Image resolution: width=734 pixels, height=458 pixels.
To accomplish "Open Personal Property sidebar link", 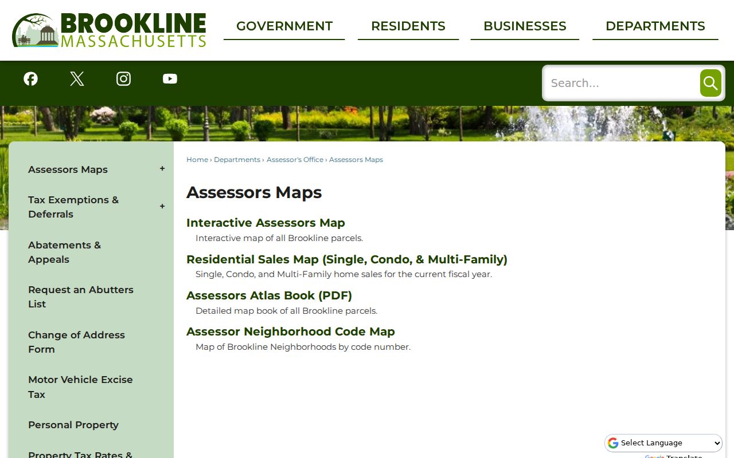I will pos(73,425).
